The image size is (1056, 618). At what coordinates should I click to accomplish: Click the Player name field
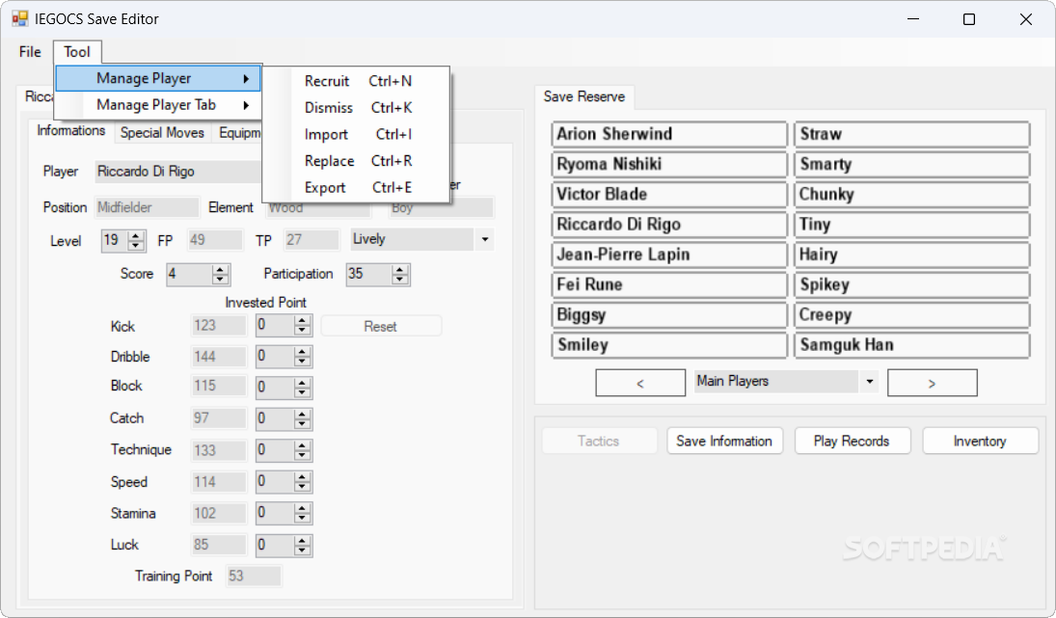click(178, 172)
